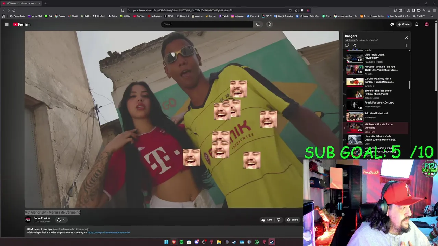Play Ali Gatie - What If I Told You
This screenshot has height=246, width=438.
coord(376,70)
